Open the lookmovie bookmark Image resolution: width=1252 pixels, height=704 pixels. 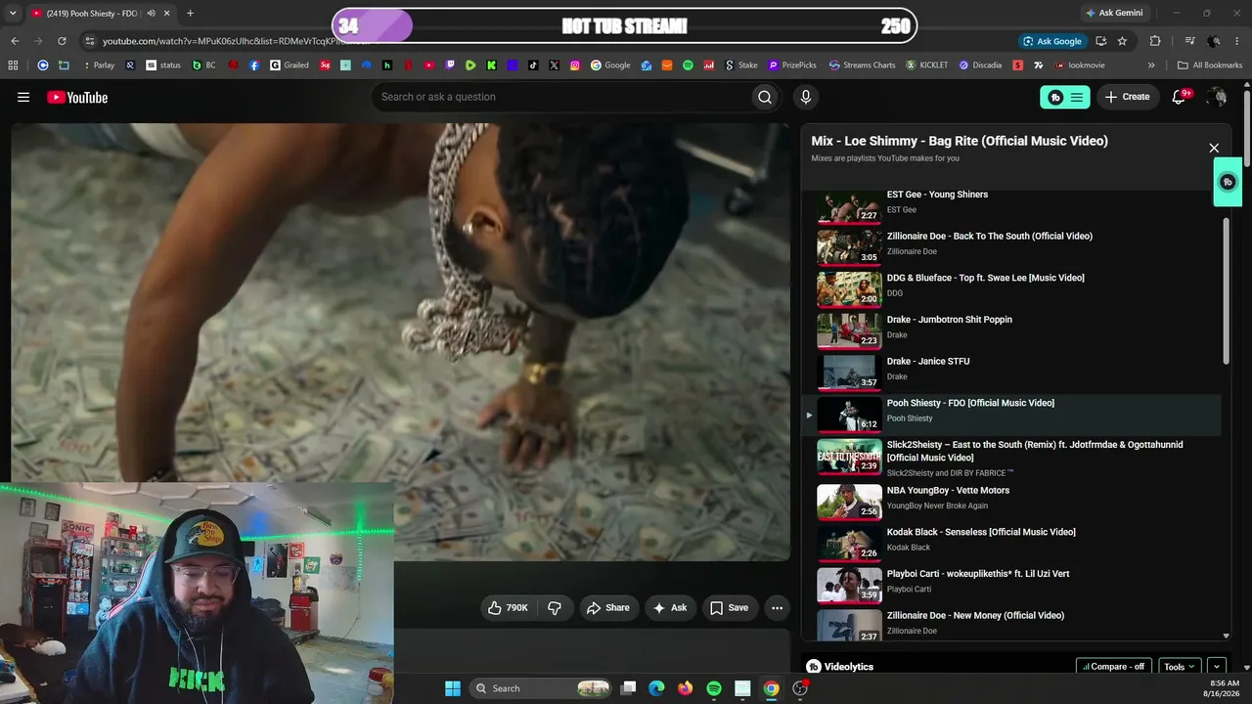pyautogui.click(x=1080, y=66)
